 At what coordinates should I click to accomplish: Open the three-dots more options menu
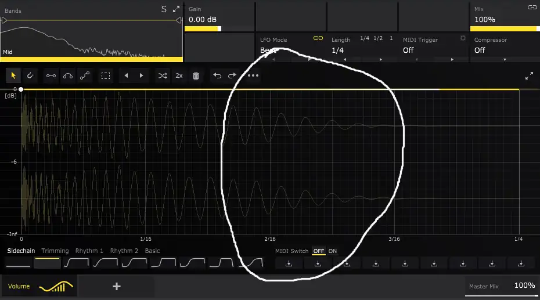[253, 75]
